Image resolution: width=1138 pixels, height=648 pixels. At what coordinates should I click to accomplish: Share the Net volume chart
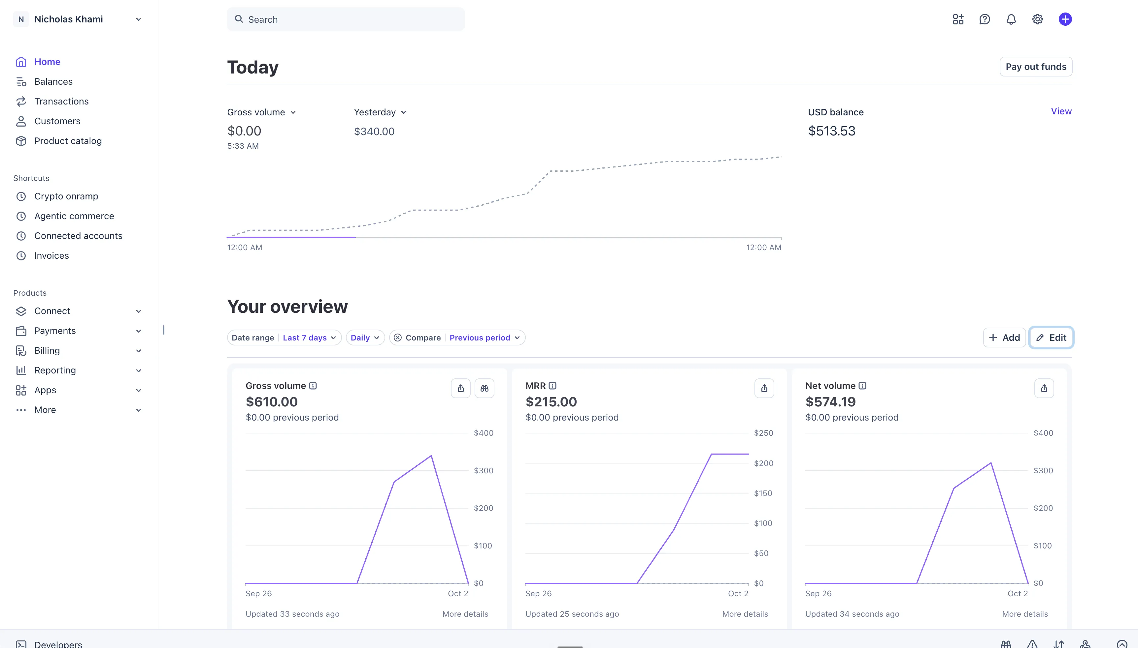pos(1044,389)
